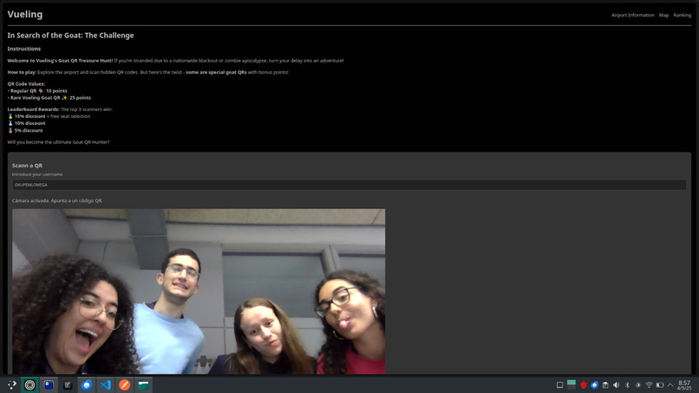Open the battery status tray icon

(660, 385)
